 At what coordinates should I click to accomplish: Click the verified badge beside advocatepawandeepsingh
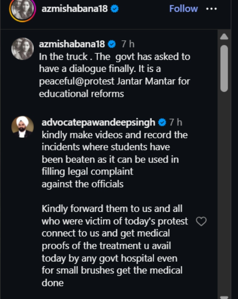(x=162, y=122)
